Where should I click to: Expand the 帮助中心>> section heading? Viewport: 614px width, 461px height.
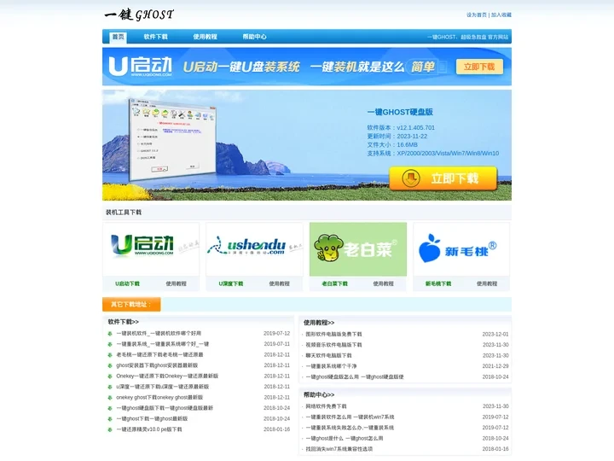[x=319, y=394]
